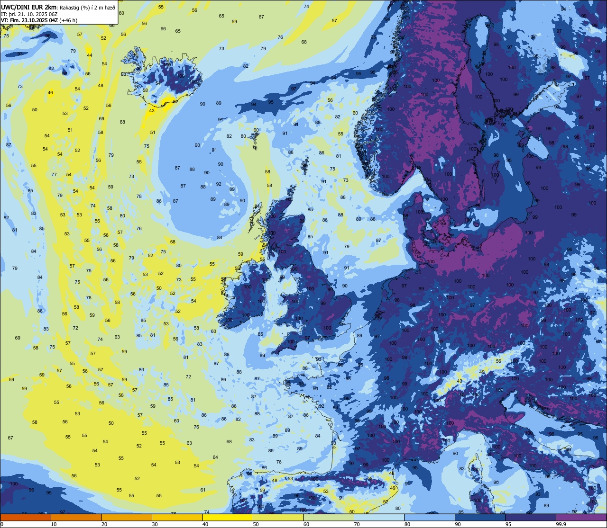607x528 pixels.
Task: Click the 20–30 light orange legend swatch
Action: pyautogui.click(x=127, y=517)
